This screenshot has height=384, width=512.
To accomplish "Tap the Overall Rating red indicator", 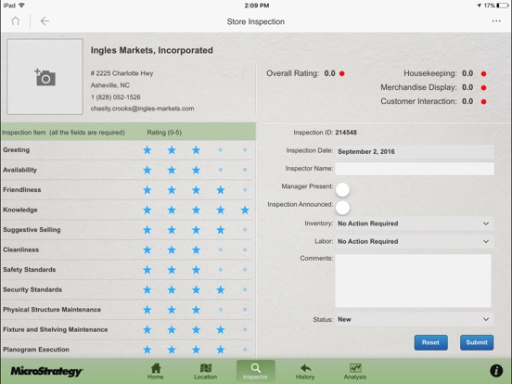I will [x=342, y=73].
